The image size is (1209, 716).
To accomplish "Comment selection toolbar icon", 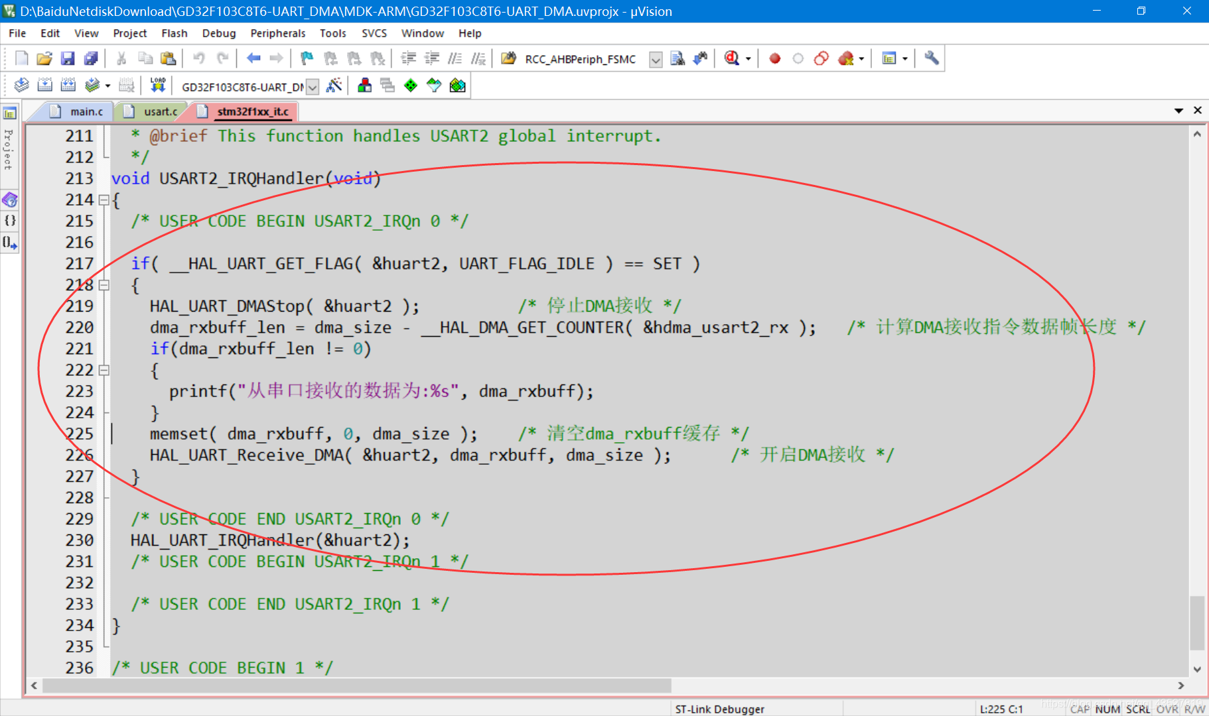I will tap(455, 58).
